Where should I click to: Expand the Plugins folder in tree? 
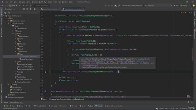click(8, 21)
